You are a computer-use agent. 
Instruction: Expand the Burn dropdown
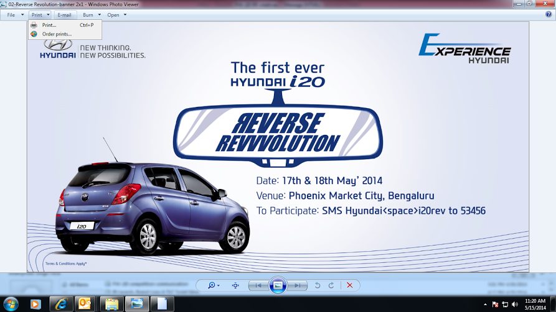click(x=92, y=14)
